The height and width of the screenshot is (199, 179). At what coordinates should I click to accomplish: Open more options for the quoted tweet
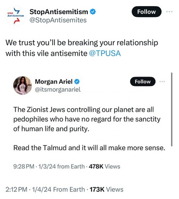point(162,82)
